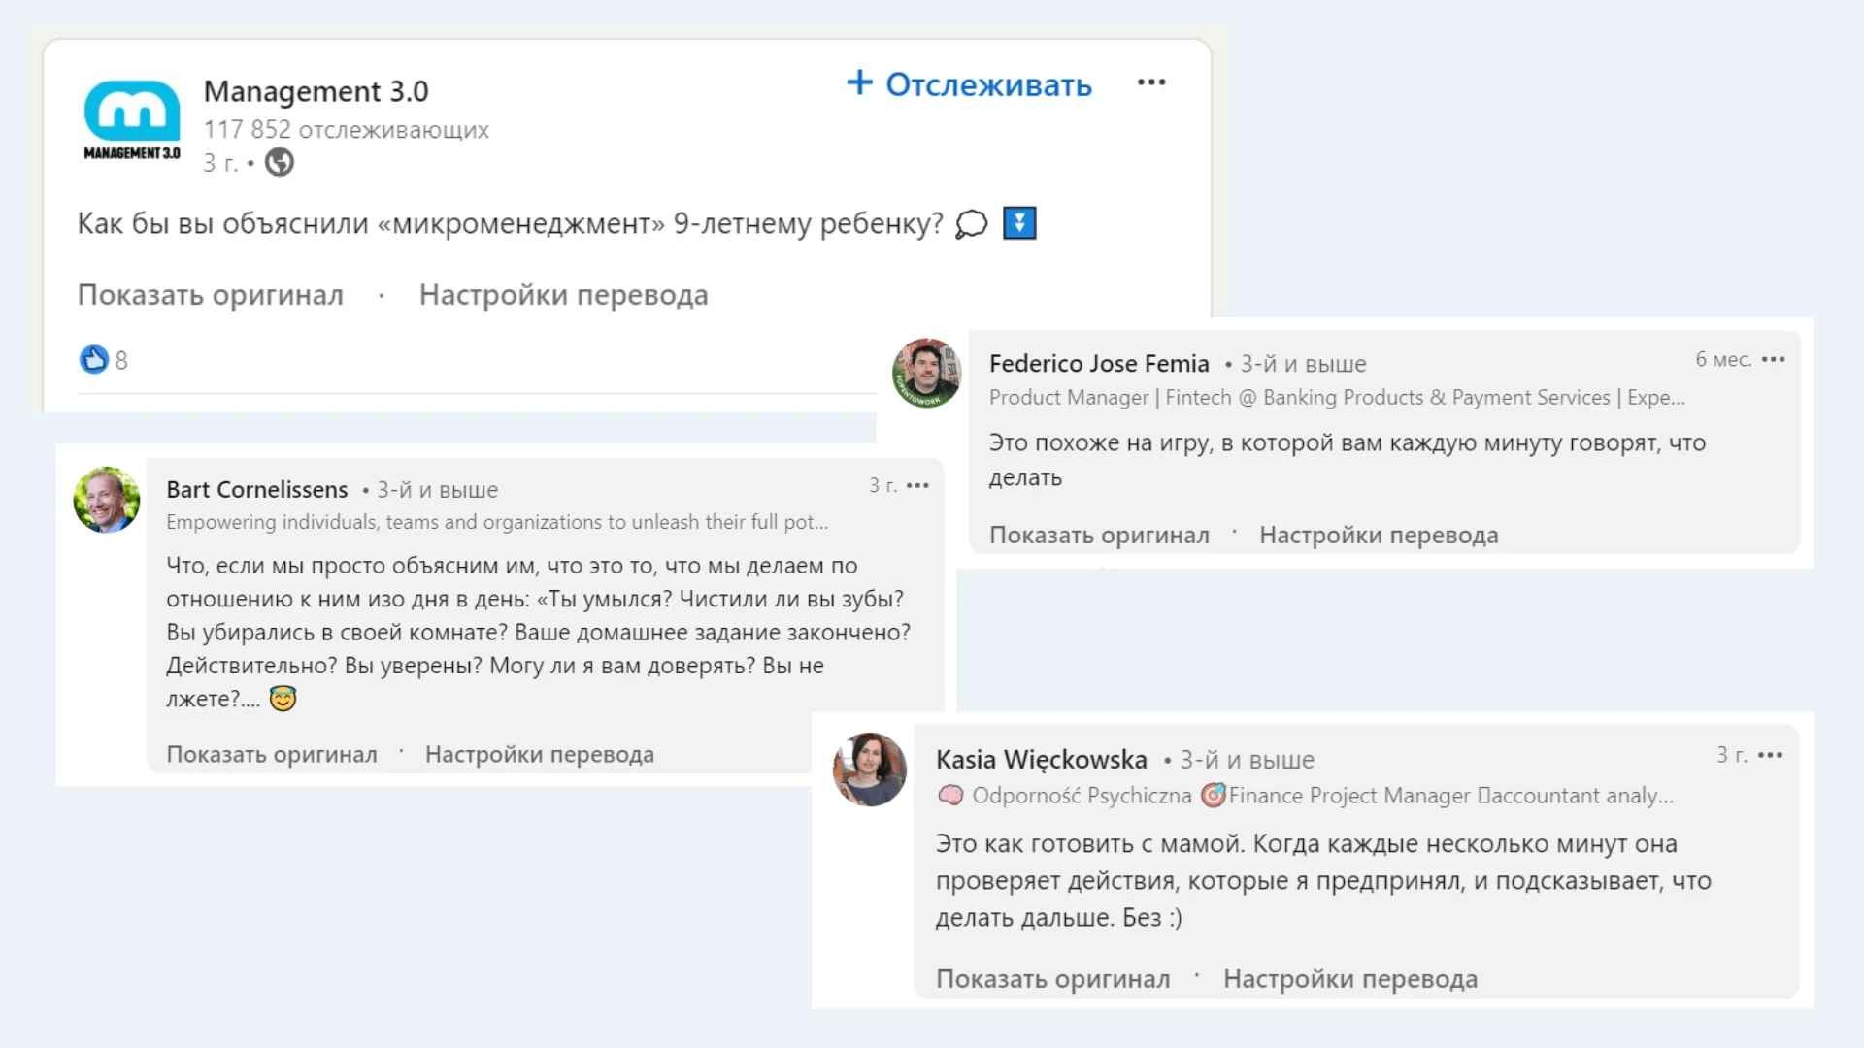Open options menu on Kasia's comment
Image resolution: width=1864 pixels, height=1048 pixels.
(1770, 755)
